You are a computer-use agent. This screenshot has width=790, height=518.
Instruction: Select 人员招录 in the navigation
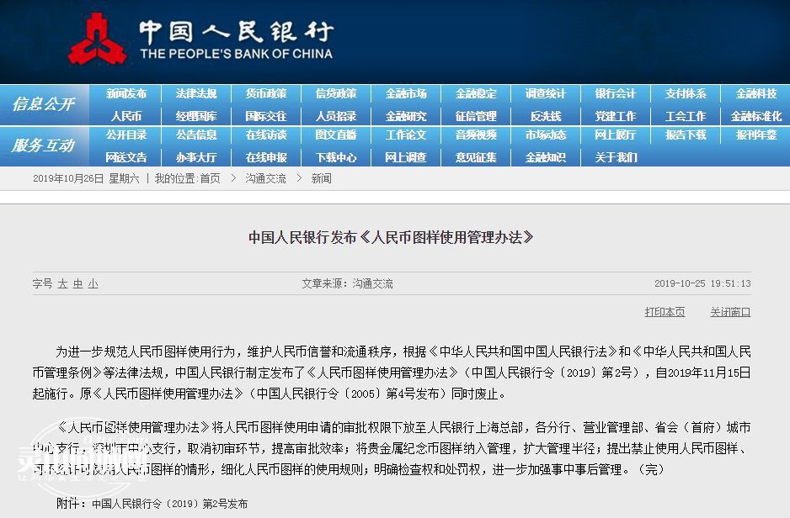pos(336,116)
